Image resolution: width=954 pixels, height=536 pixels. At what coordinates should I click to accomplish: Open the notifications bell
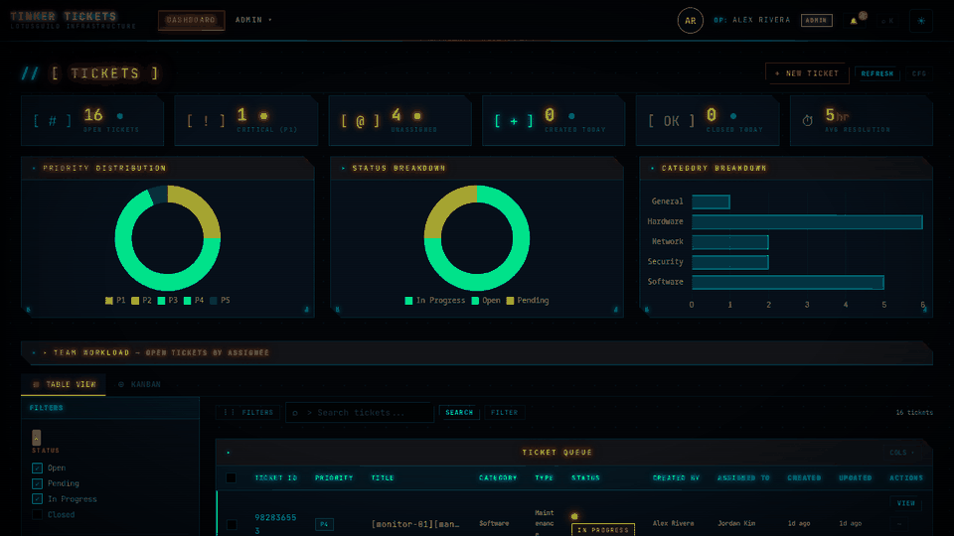pos(854,21)
